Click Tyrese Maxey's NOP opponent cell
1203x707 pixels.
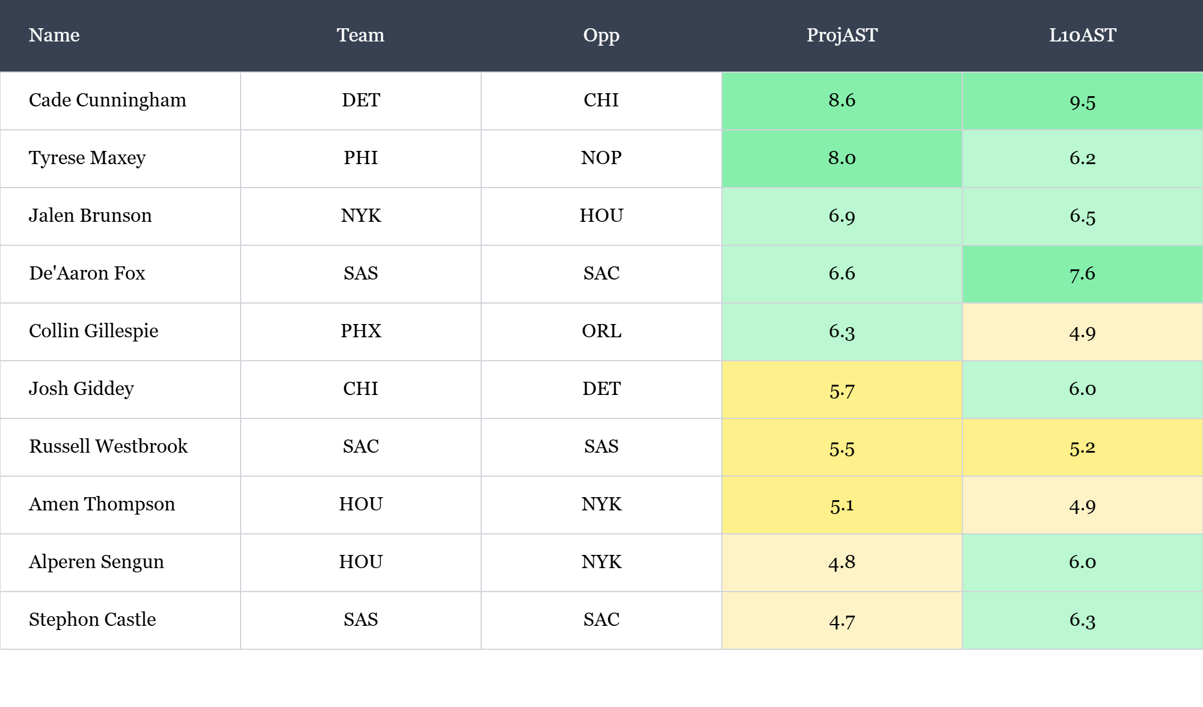coord(601,158)
